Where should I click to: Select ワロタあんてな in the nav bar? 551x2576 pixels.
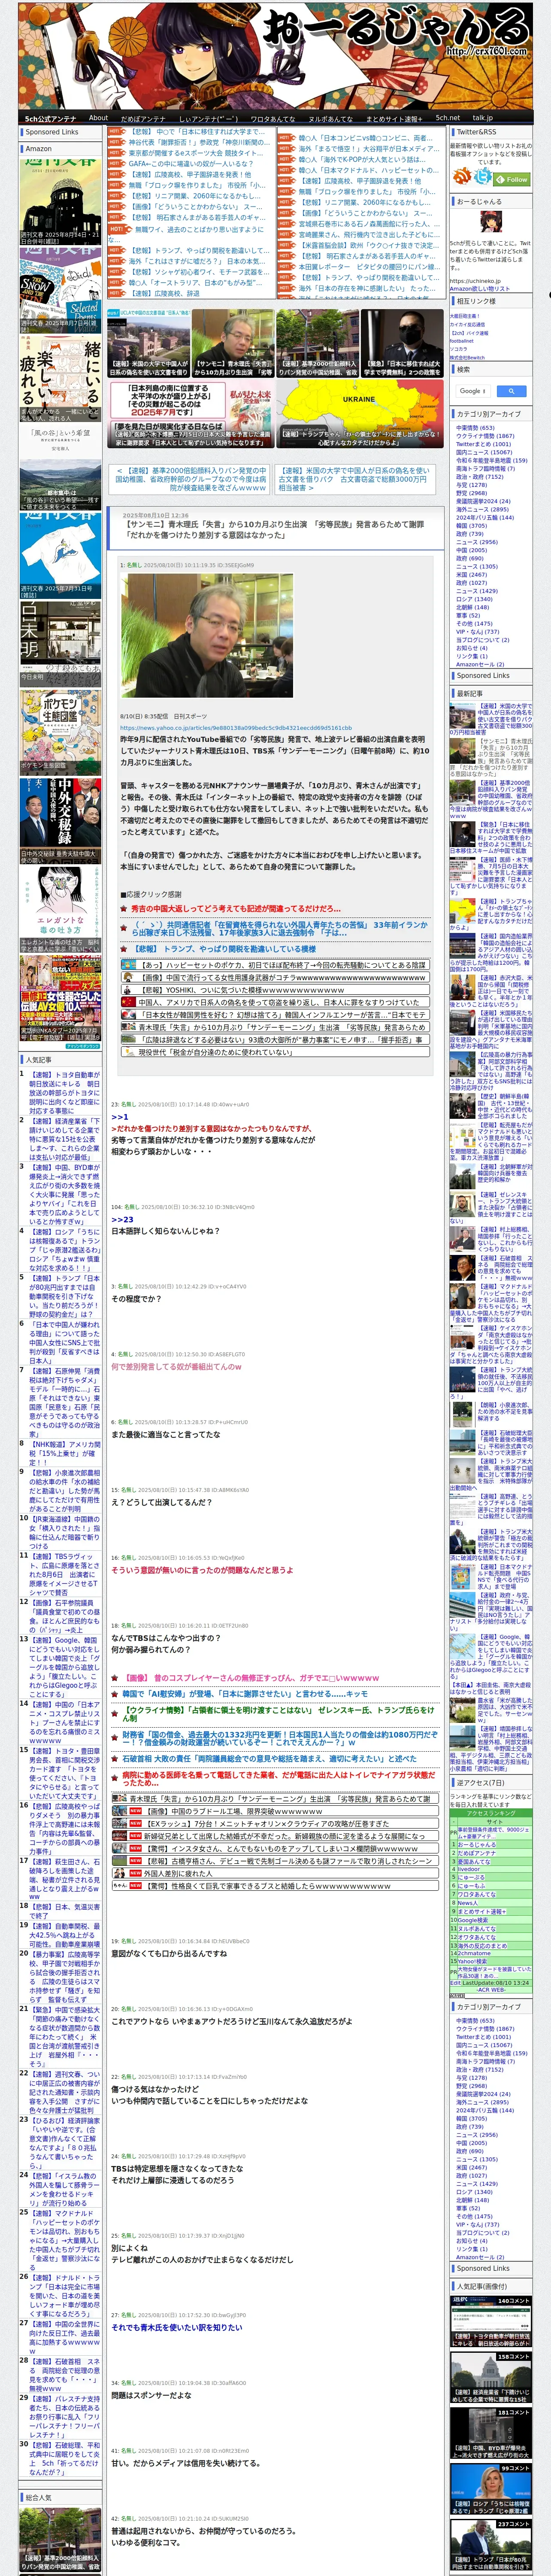click(272, 118)
